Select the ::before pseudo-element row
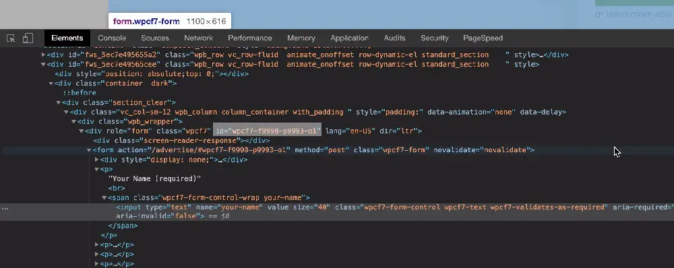Image resolution: width=674 pixels, height=268 pixels. coord(80,93)
